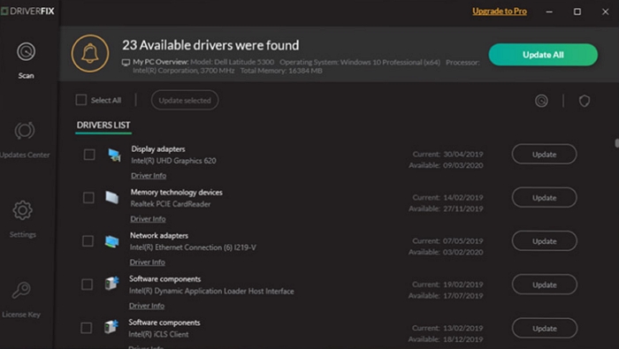Open the Updates Center icon
Viewport: 619px width, 349px height.
25,131
